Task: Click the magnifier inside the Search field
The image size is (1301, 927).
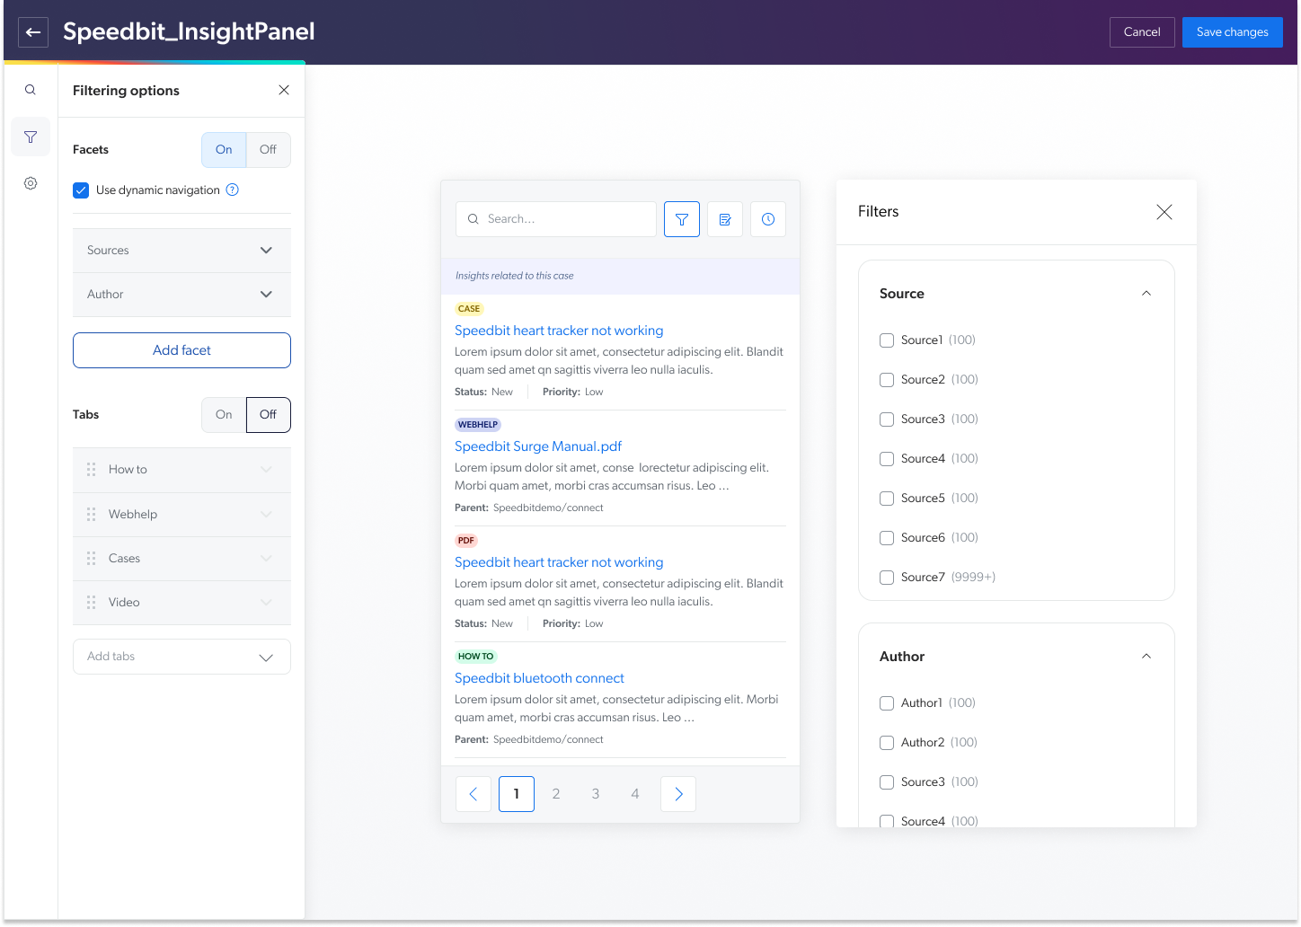Action: pyautogui.click(x=473, y=218)
